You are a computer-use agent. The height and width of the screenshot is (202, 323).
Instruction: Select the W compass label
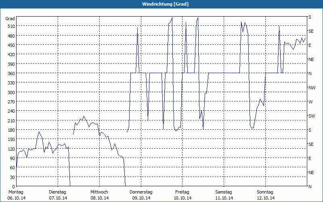click(x=310, y=102)
